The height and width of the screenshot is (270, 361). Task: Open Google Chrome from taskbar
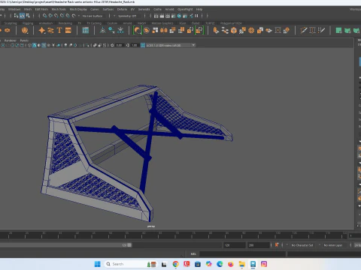pyautogui.click(x=175, y=264)
